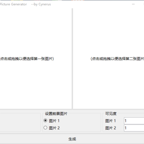Click the 设置前景图片 group label
Screen dimensions: 144x144
56,114
